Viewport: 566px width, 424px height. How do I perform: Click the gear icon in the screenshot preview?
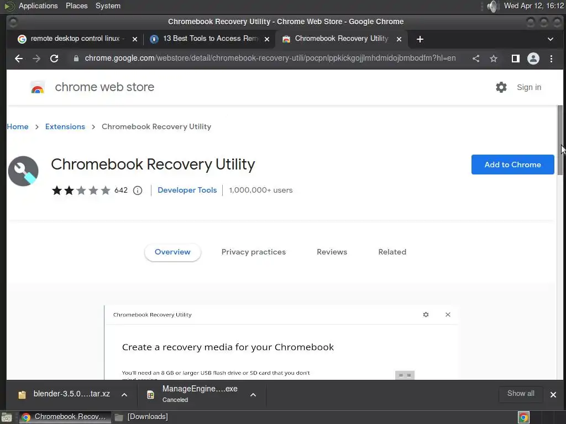tap(426, 315)
